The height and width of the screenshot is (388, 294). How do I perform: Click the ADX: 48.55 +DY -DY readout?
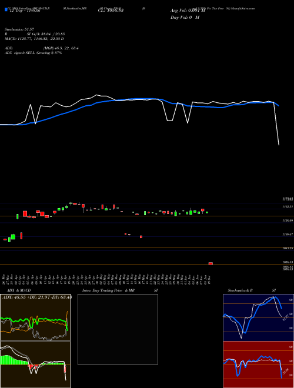click(37, 297)
